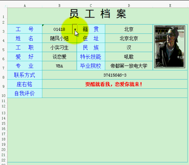Screen dimensions: 189x165
Task: Select cell containing VBA
Action: click(60, 66)
